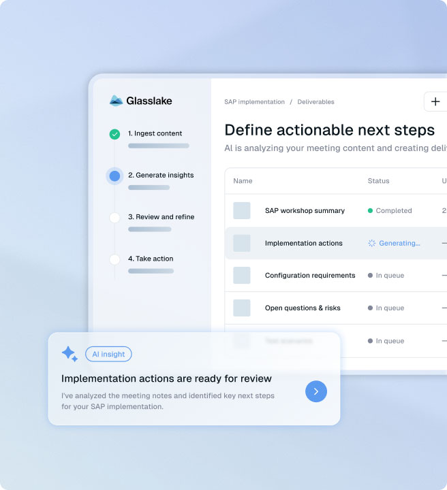Click 'Implementation actions are ready for review' heading

click(166, 378)
